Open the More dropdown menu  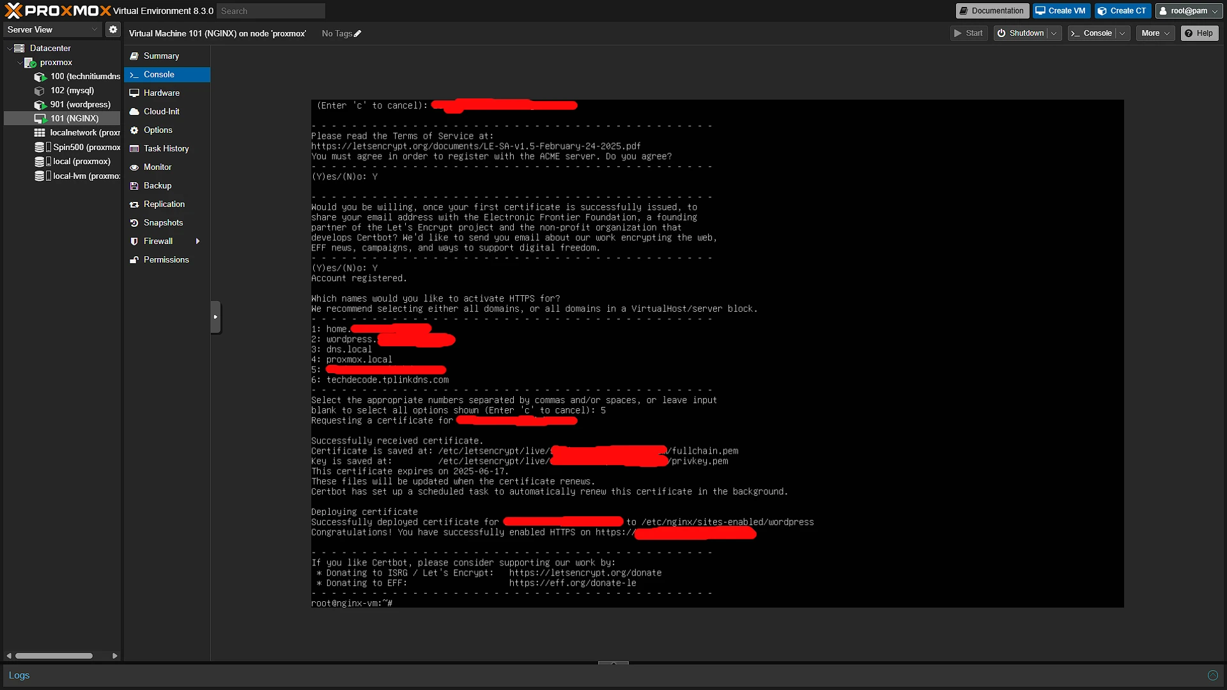tap(1155, 33)
